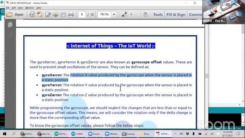Screen dimensions: 245x138
Task: Open the zoom level dropdown arrow
Action: pos(114,15)
